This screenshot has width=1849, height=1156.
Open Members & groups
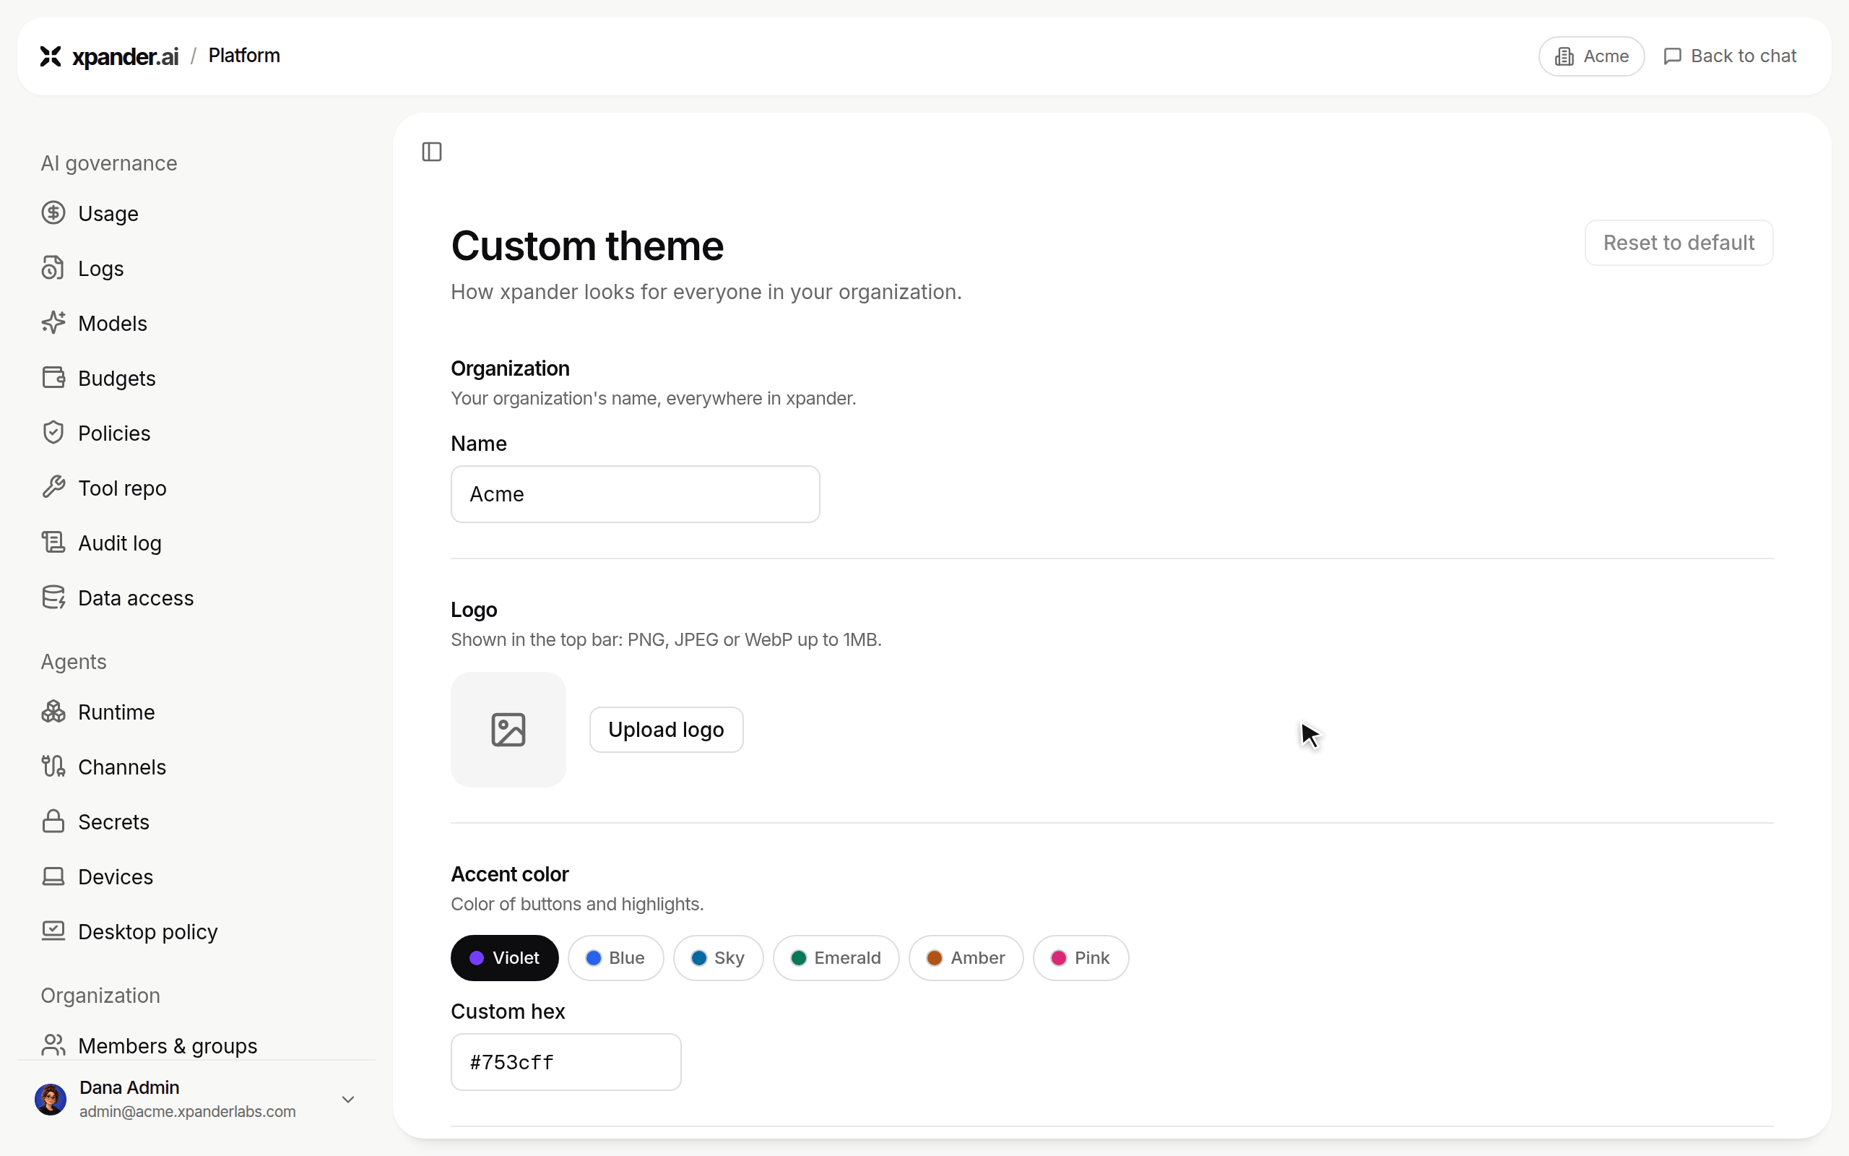pos(168,1045)
